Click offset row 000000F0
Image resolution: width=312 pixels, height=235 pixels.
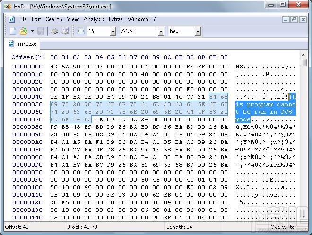[27, 180]
